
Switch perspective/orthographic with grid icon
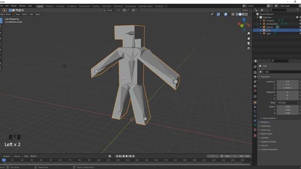click(x=249, y=48)
